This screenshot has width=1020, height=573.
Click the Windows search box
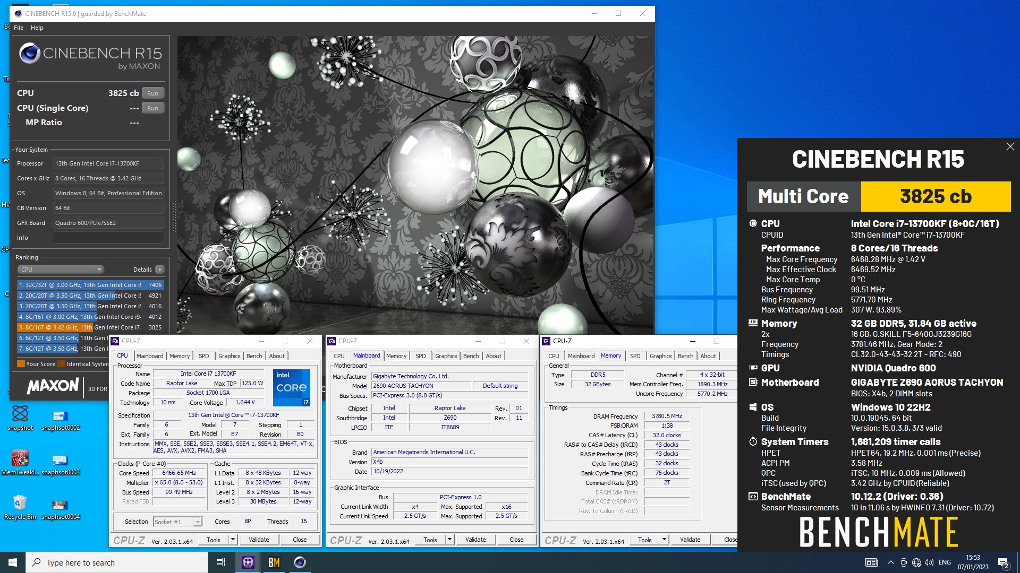point(117,562)
